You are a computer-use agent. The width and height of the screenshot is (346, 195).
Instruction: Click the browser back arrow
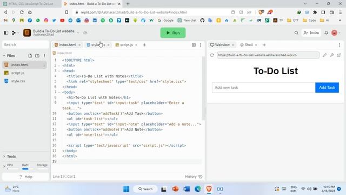(6, 12)
